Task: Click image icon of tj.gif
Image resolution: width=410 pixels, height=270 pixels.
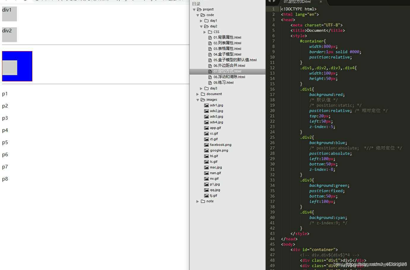Action: tap(206, 195)
